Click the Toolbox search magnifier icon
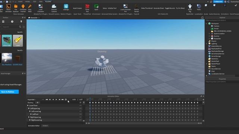This screenshot has height=134, width=239. [x=20, y=27]
